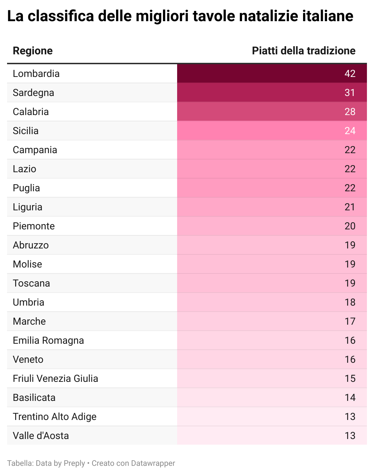The height and width of the screenshot is (475, 374).
Task: Select the Friuli Venezia Giulia row
Action: click(187, 378)
